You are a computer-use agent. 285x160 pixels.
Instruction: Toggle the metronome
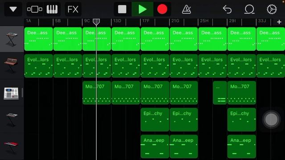point(187,9)
